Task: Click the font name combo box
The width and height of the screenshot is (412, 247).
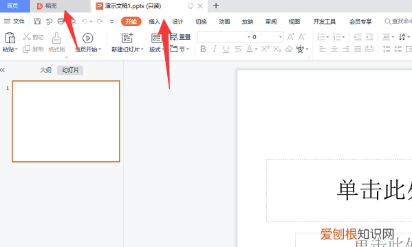Action: [224, 37]
